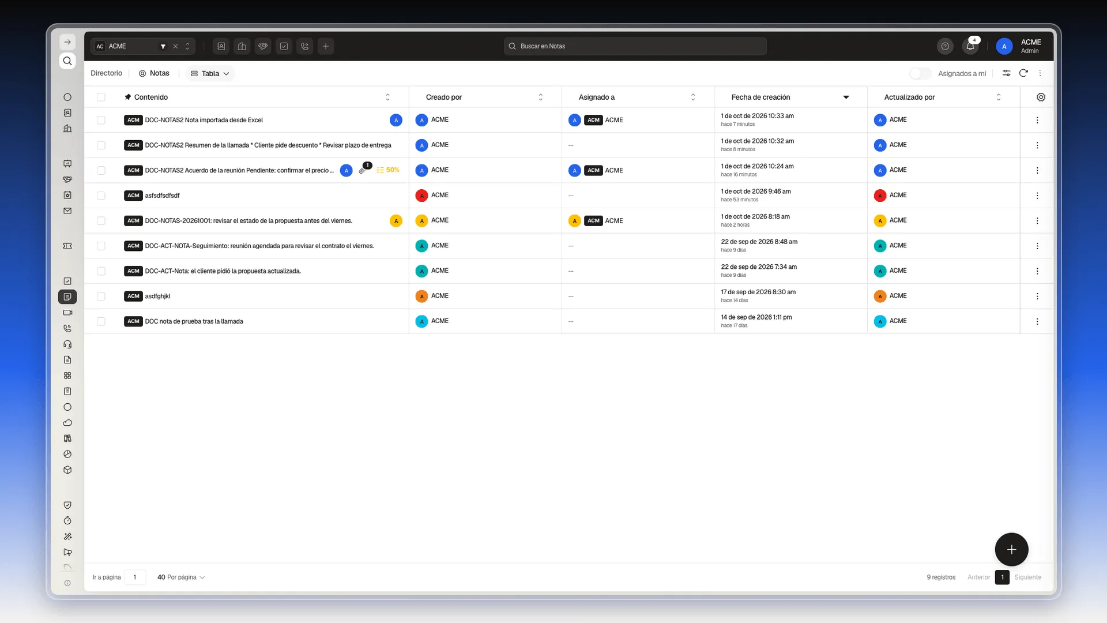Image resolution: width=1107 pixels, height=623 pixels.
Task: Focus the Buscar en Notas search field
Action: click(x=635, y=46)
